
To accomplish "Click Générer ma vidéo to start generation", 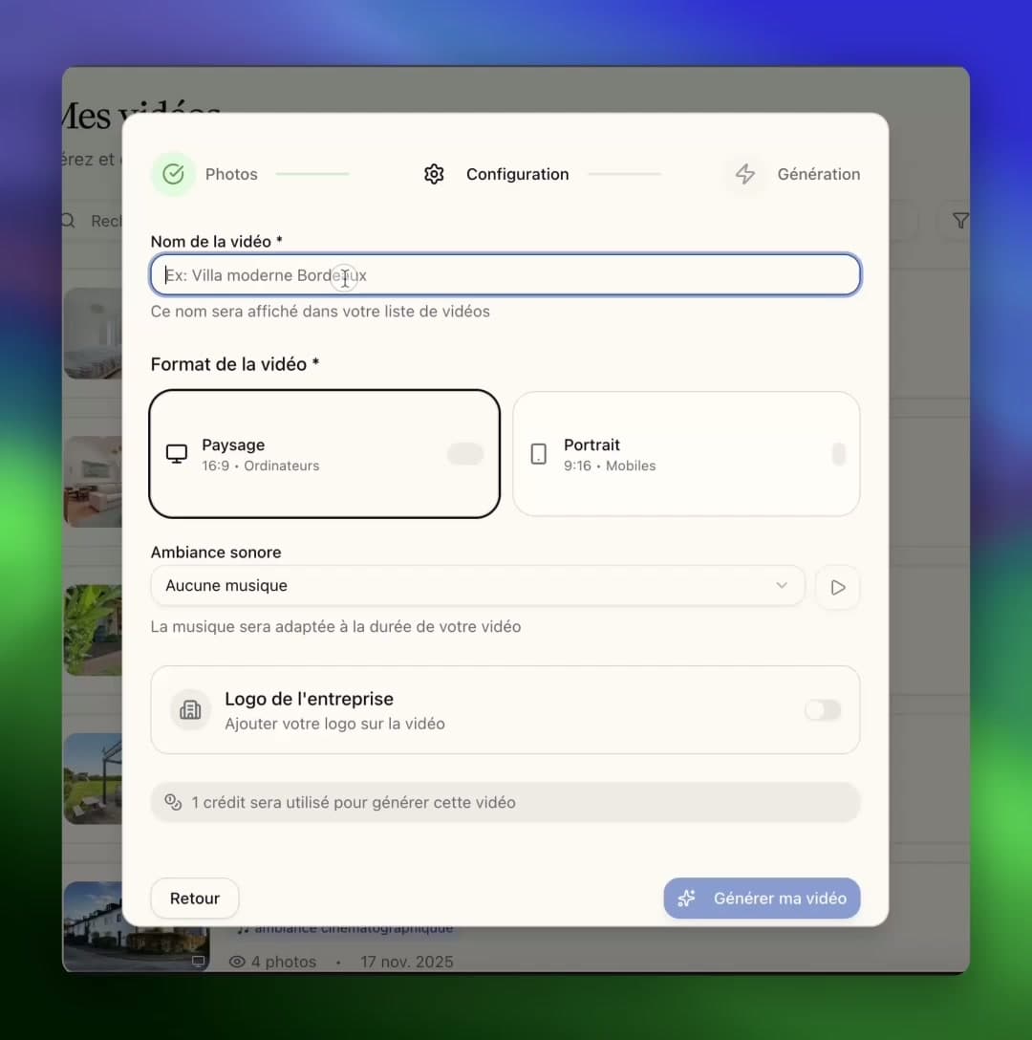I will [762, 899].
